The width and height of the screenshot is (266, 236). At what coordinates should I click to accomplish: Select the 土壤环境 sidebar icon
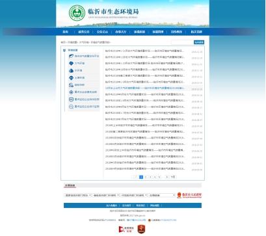pos(71,77)
